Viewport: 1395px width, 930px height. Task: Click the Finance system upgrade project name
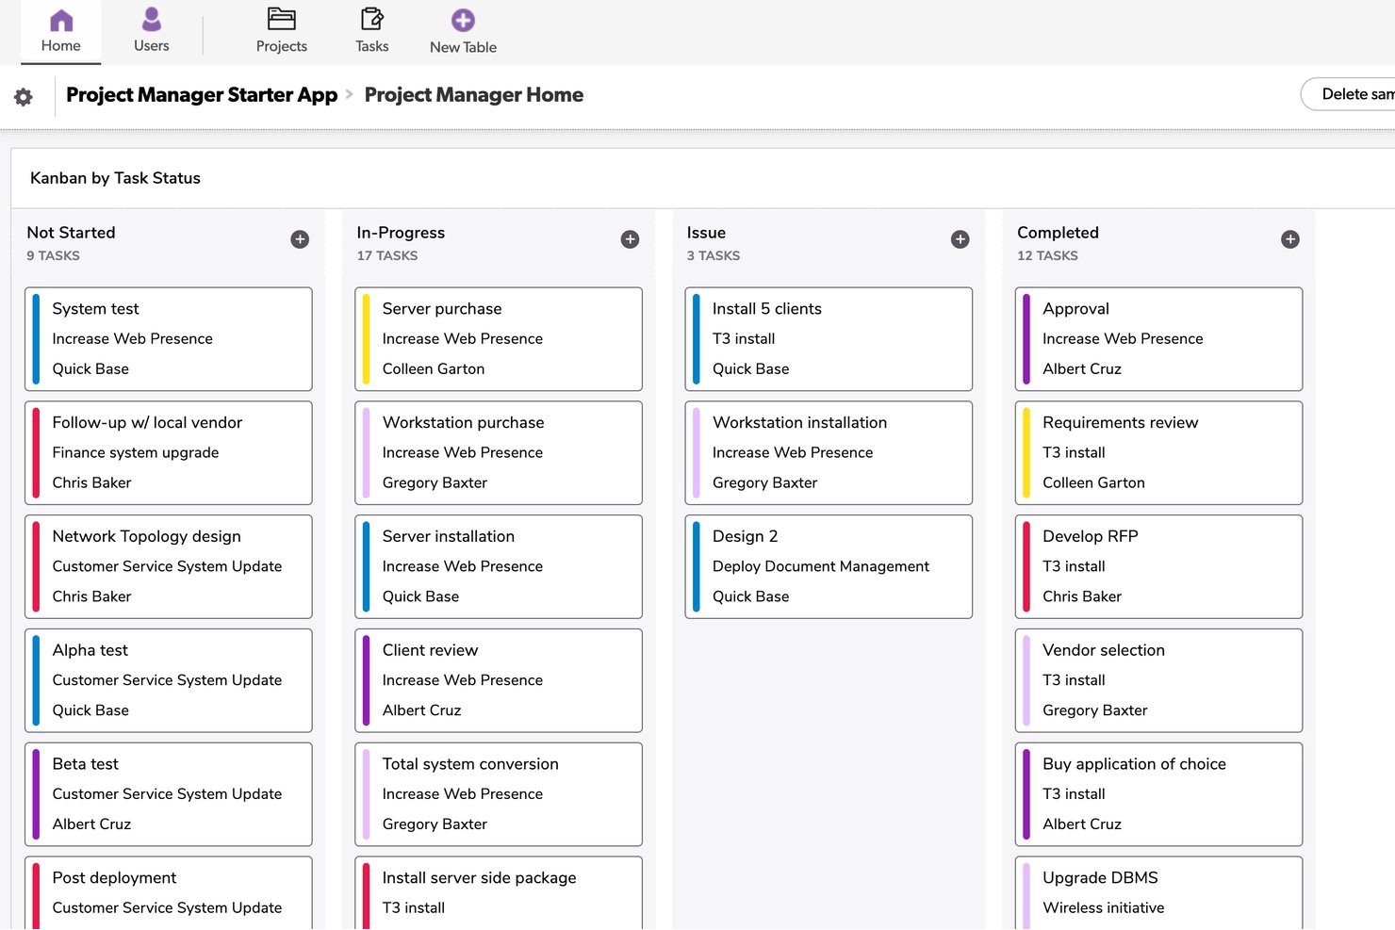[136, 452]
